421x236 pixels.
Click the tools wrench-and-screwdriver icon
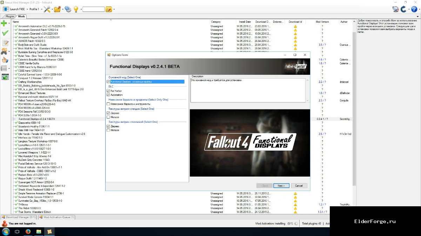tap(47, 9)
